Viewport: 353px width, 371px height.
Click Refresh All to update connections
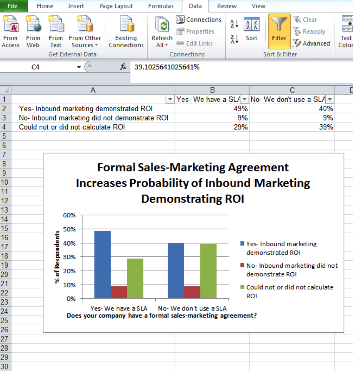click(x=161, y=31)
